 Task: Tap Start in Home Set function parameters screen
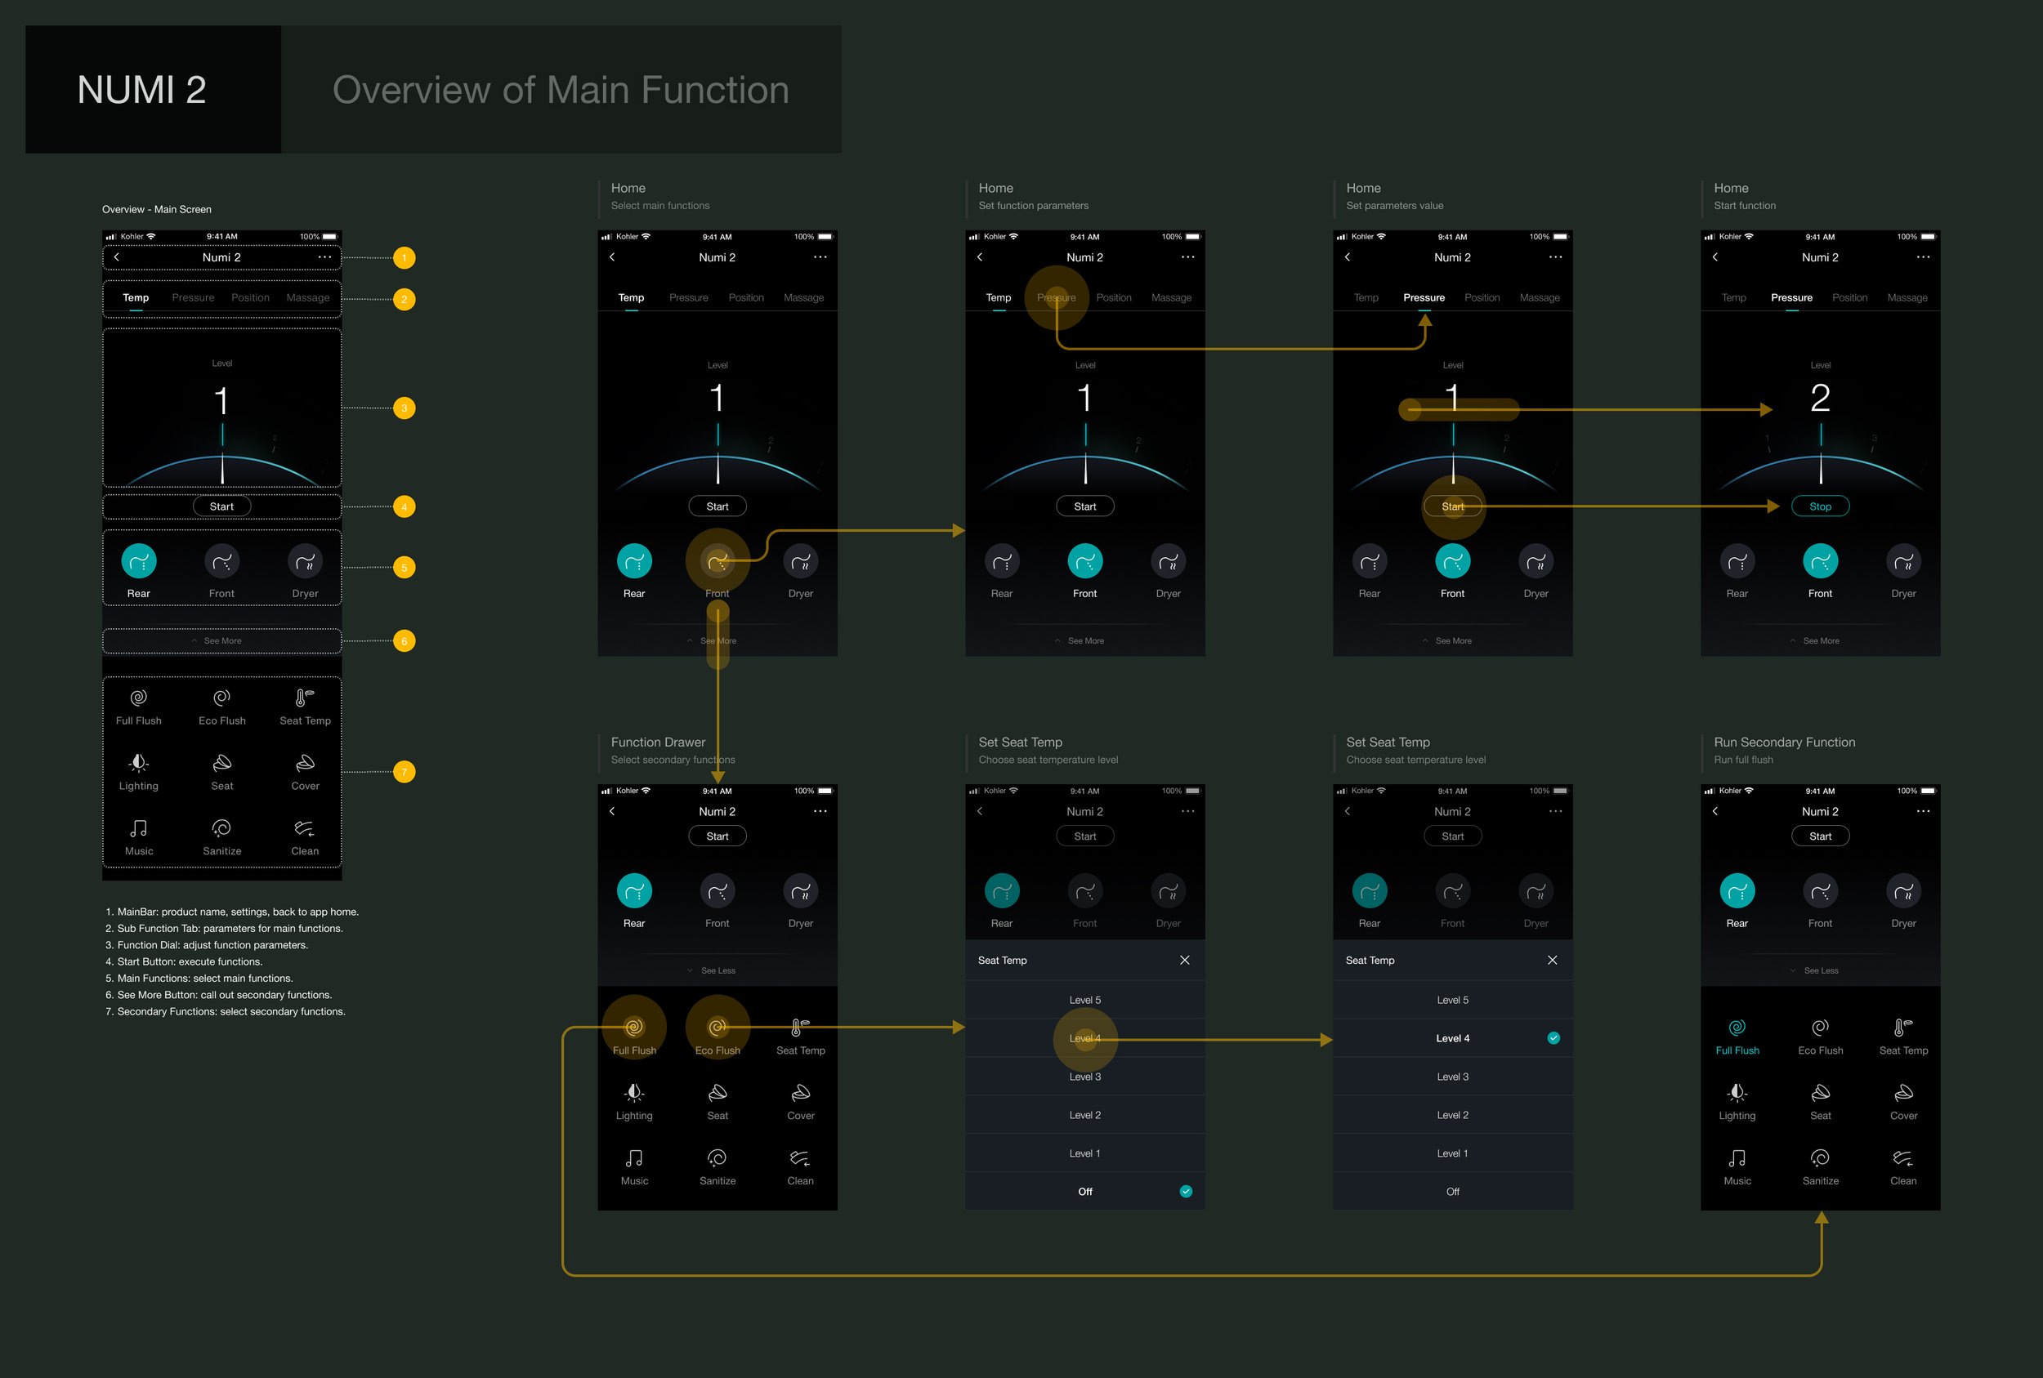pos(1084,506)
